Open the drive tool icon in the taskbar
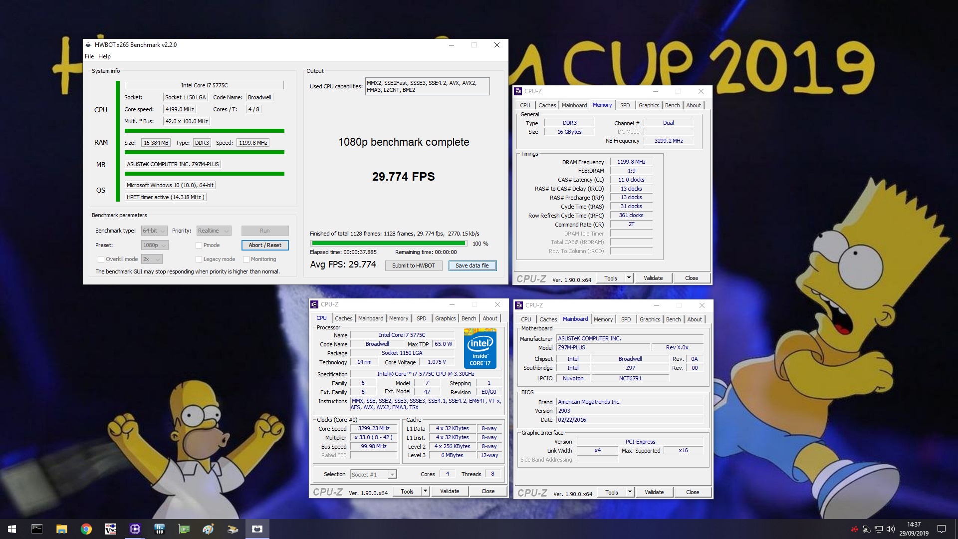This screenshot has height=539, width=958. point(233,529)
